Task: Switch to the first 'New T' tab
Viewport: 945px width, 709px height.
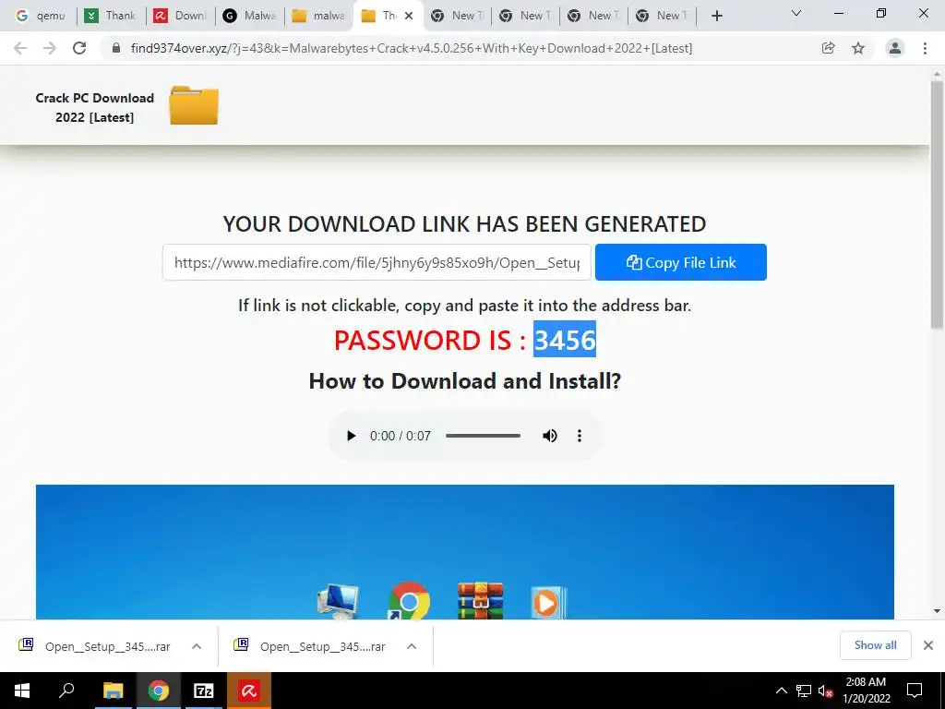Action: click(x=458, y=16)
